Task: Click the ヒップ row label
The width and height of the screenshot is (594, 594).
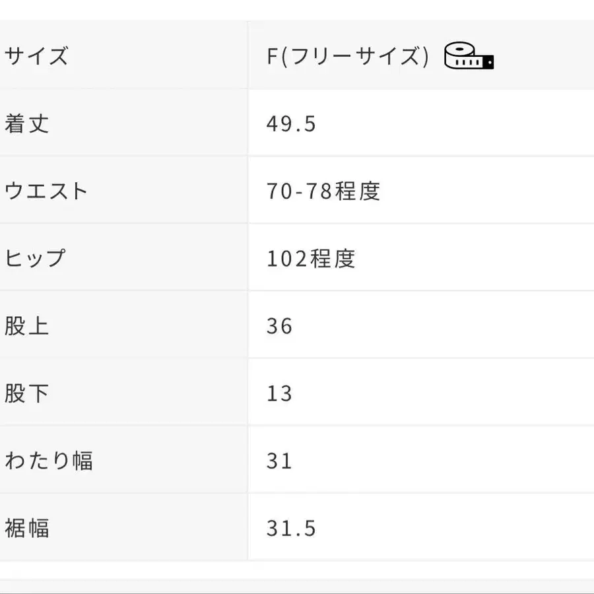Action: click(x=36, y=258)
